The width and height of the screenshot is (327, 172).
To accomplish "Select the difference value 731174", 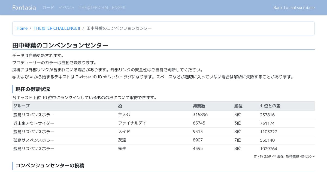I will pos(267,123).
